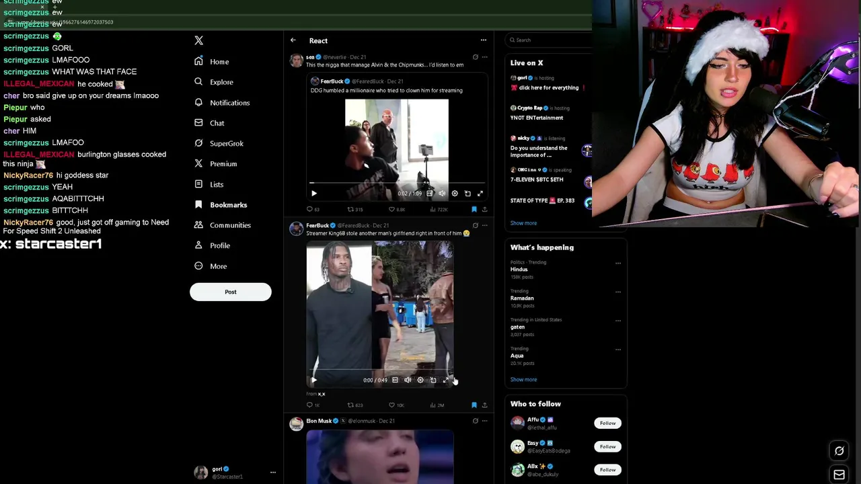861x484 pixels.
Task: Mute the DDG video
Action: (442, 194)
